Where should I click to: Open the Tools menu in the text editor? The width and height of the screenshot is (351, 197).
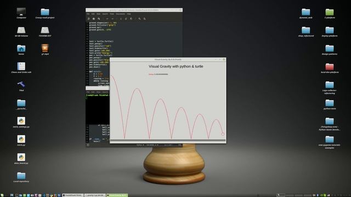112,14
